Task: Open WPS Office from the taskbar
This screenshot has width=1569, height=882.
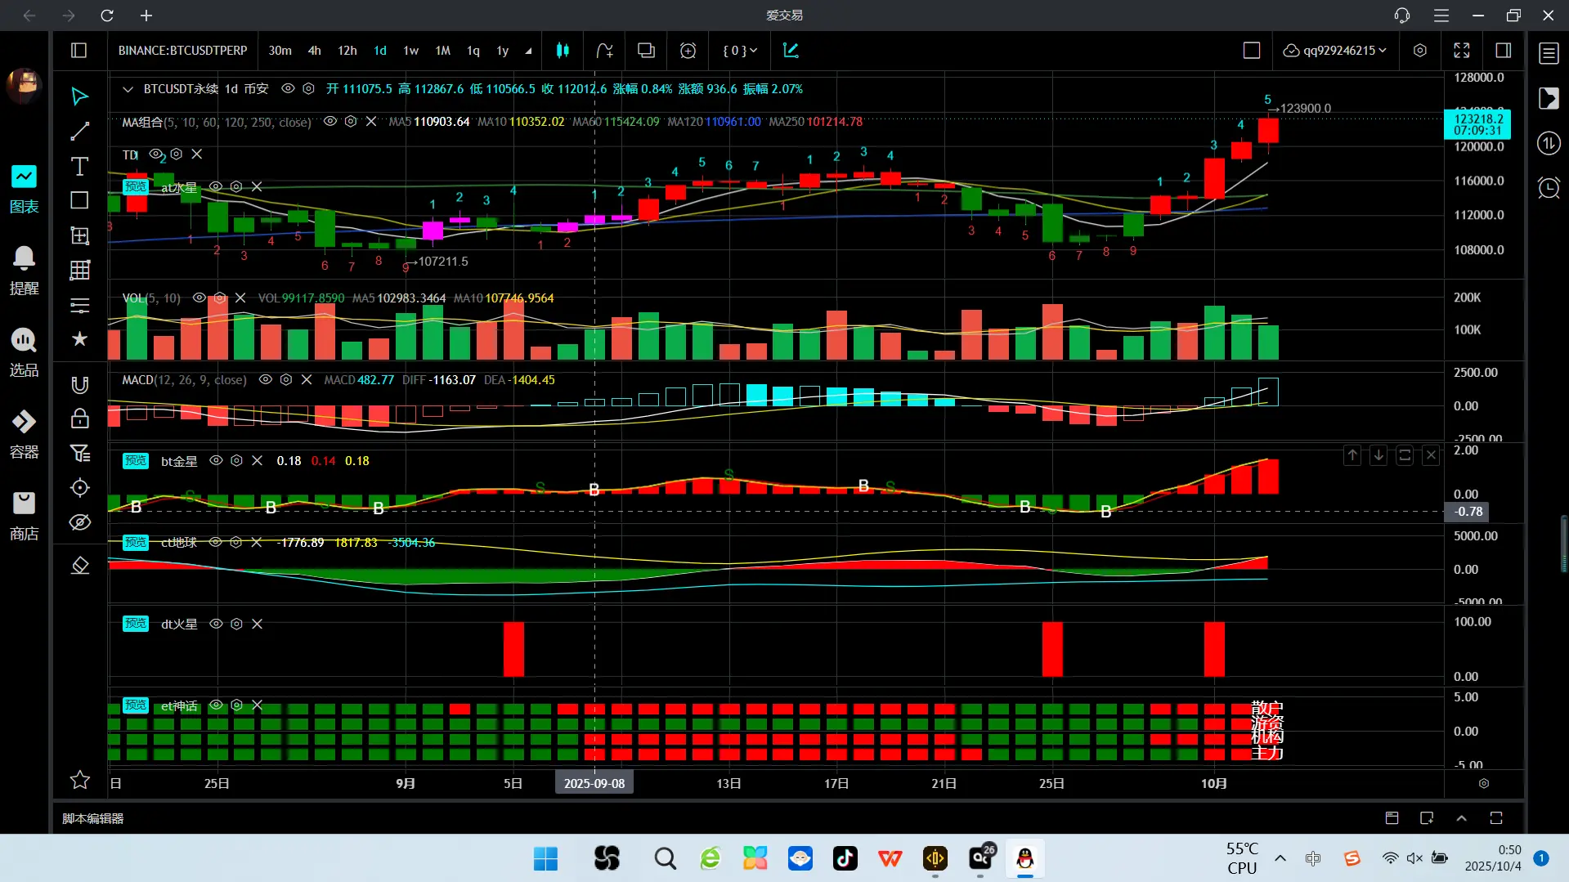Action: 890,858
